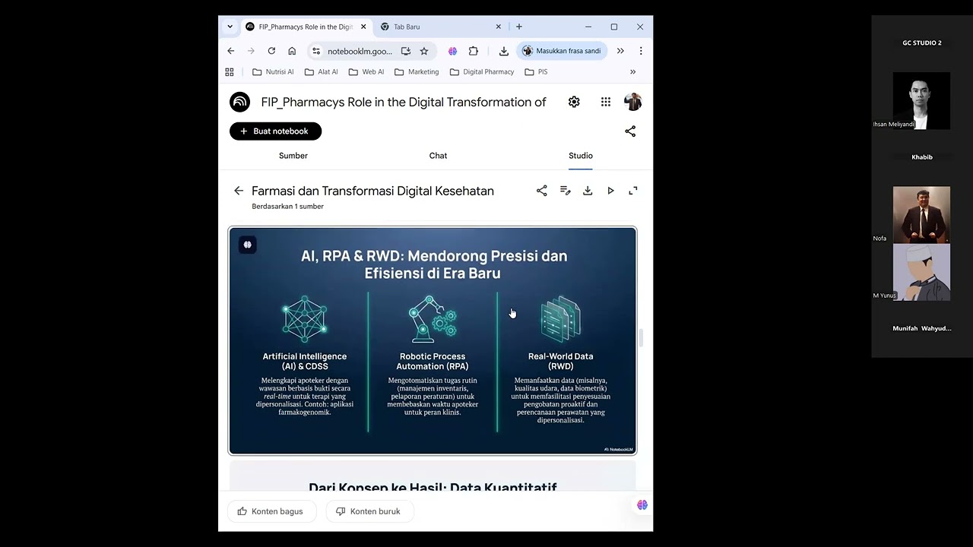
Task: Download the slide deck
Action: (588, 191)
